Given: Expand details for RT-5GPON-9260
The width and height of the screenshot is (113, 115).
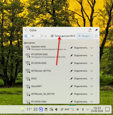Looking at the screenshot, I should [x=92, y=55].
